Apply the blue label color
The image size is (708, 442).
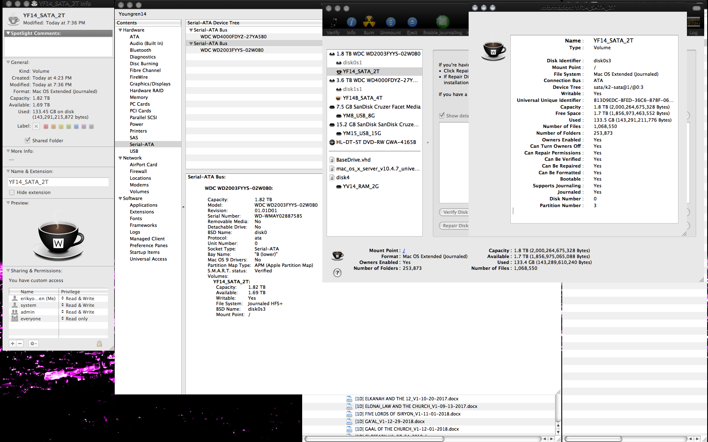[76, 126]
